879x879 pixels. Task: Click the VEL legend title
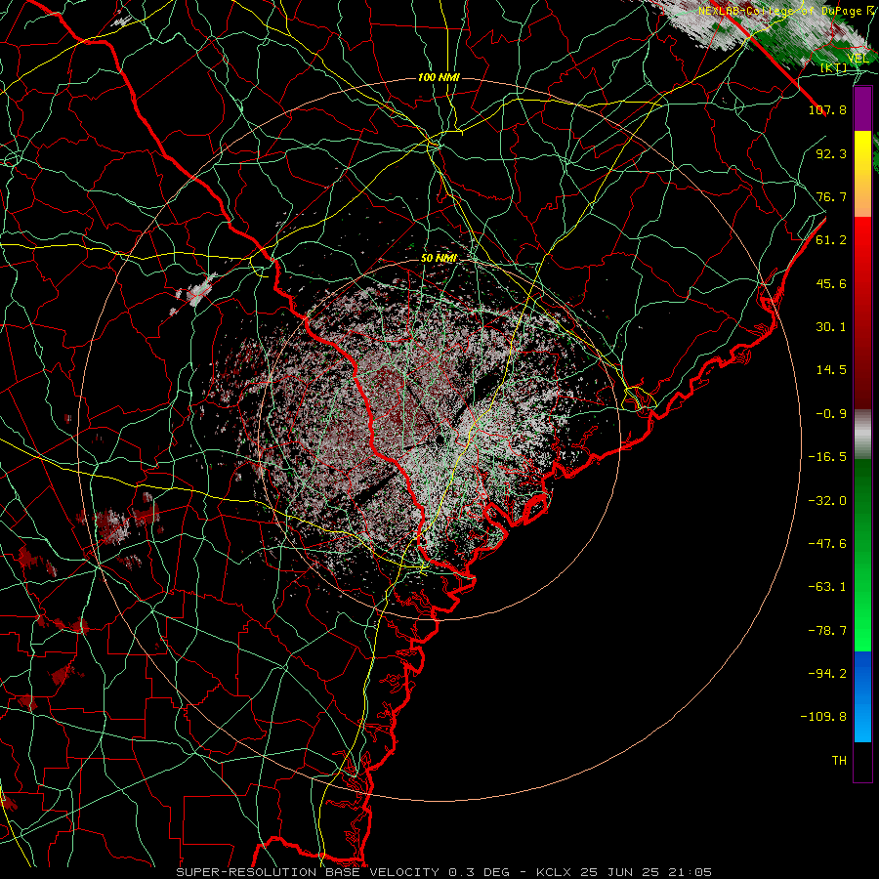pos(858,59)
